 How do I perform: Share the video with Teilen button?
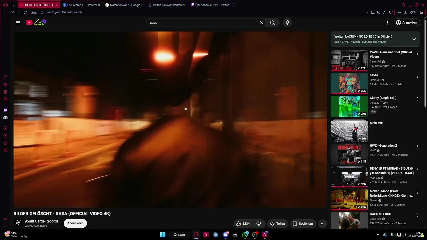277,224
